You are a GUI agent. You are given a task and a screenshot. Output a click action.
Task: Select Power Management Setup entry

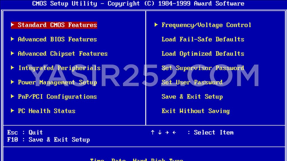click(x=57, y=82)
